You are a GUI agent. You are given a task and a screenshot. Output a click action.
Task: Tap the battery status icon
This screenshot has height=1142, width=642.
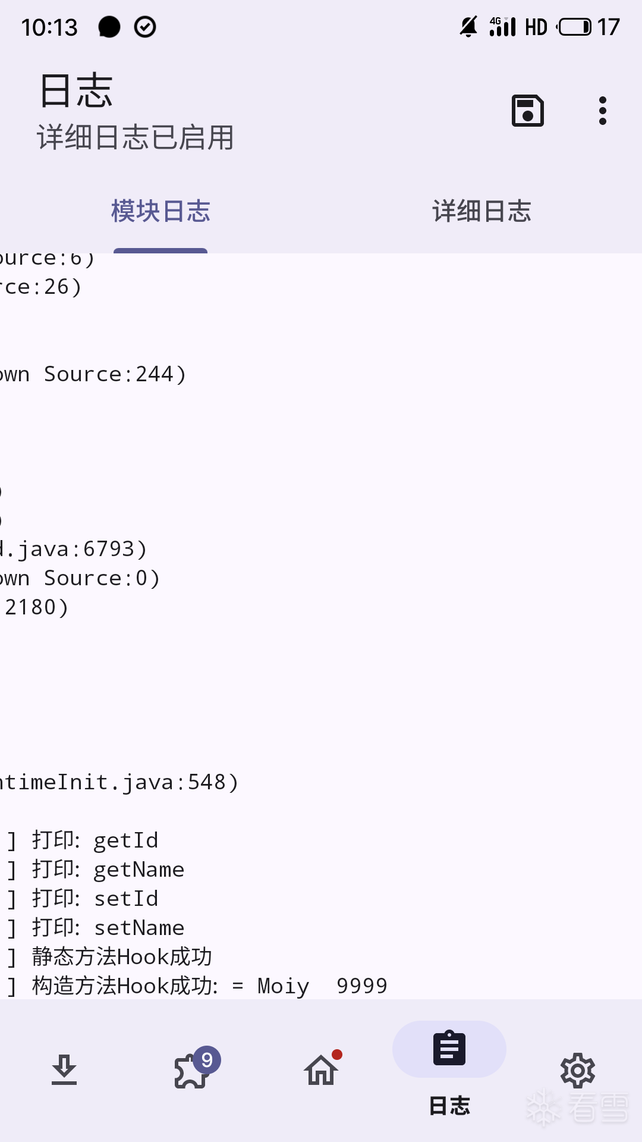click(x=574, y=27)
